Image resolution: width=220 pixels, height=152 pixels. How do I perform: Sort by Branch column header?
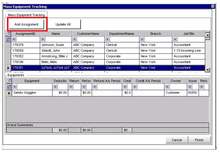(156, 34)
